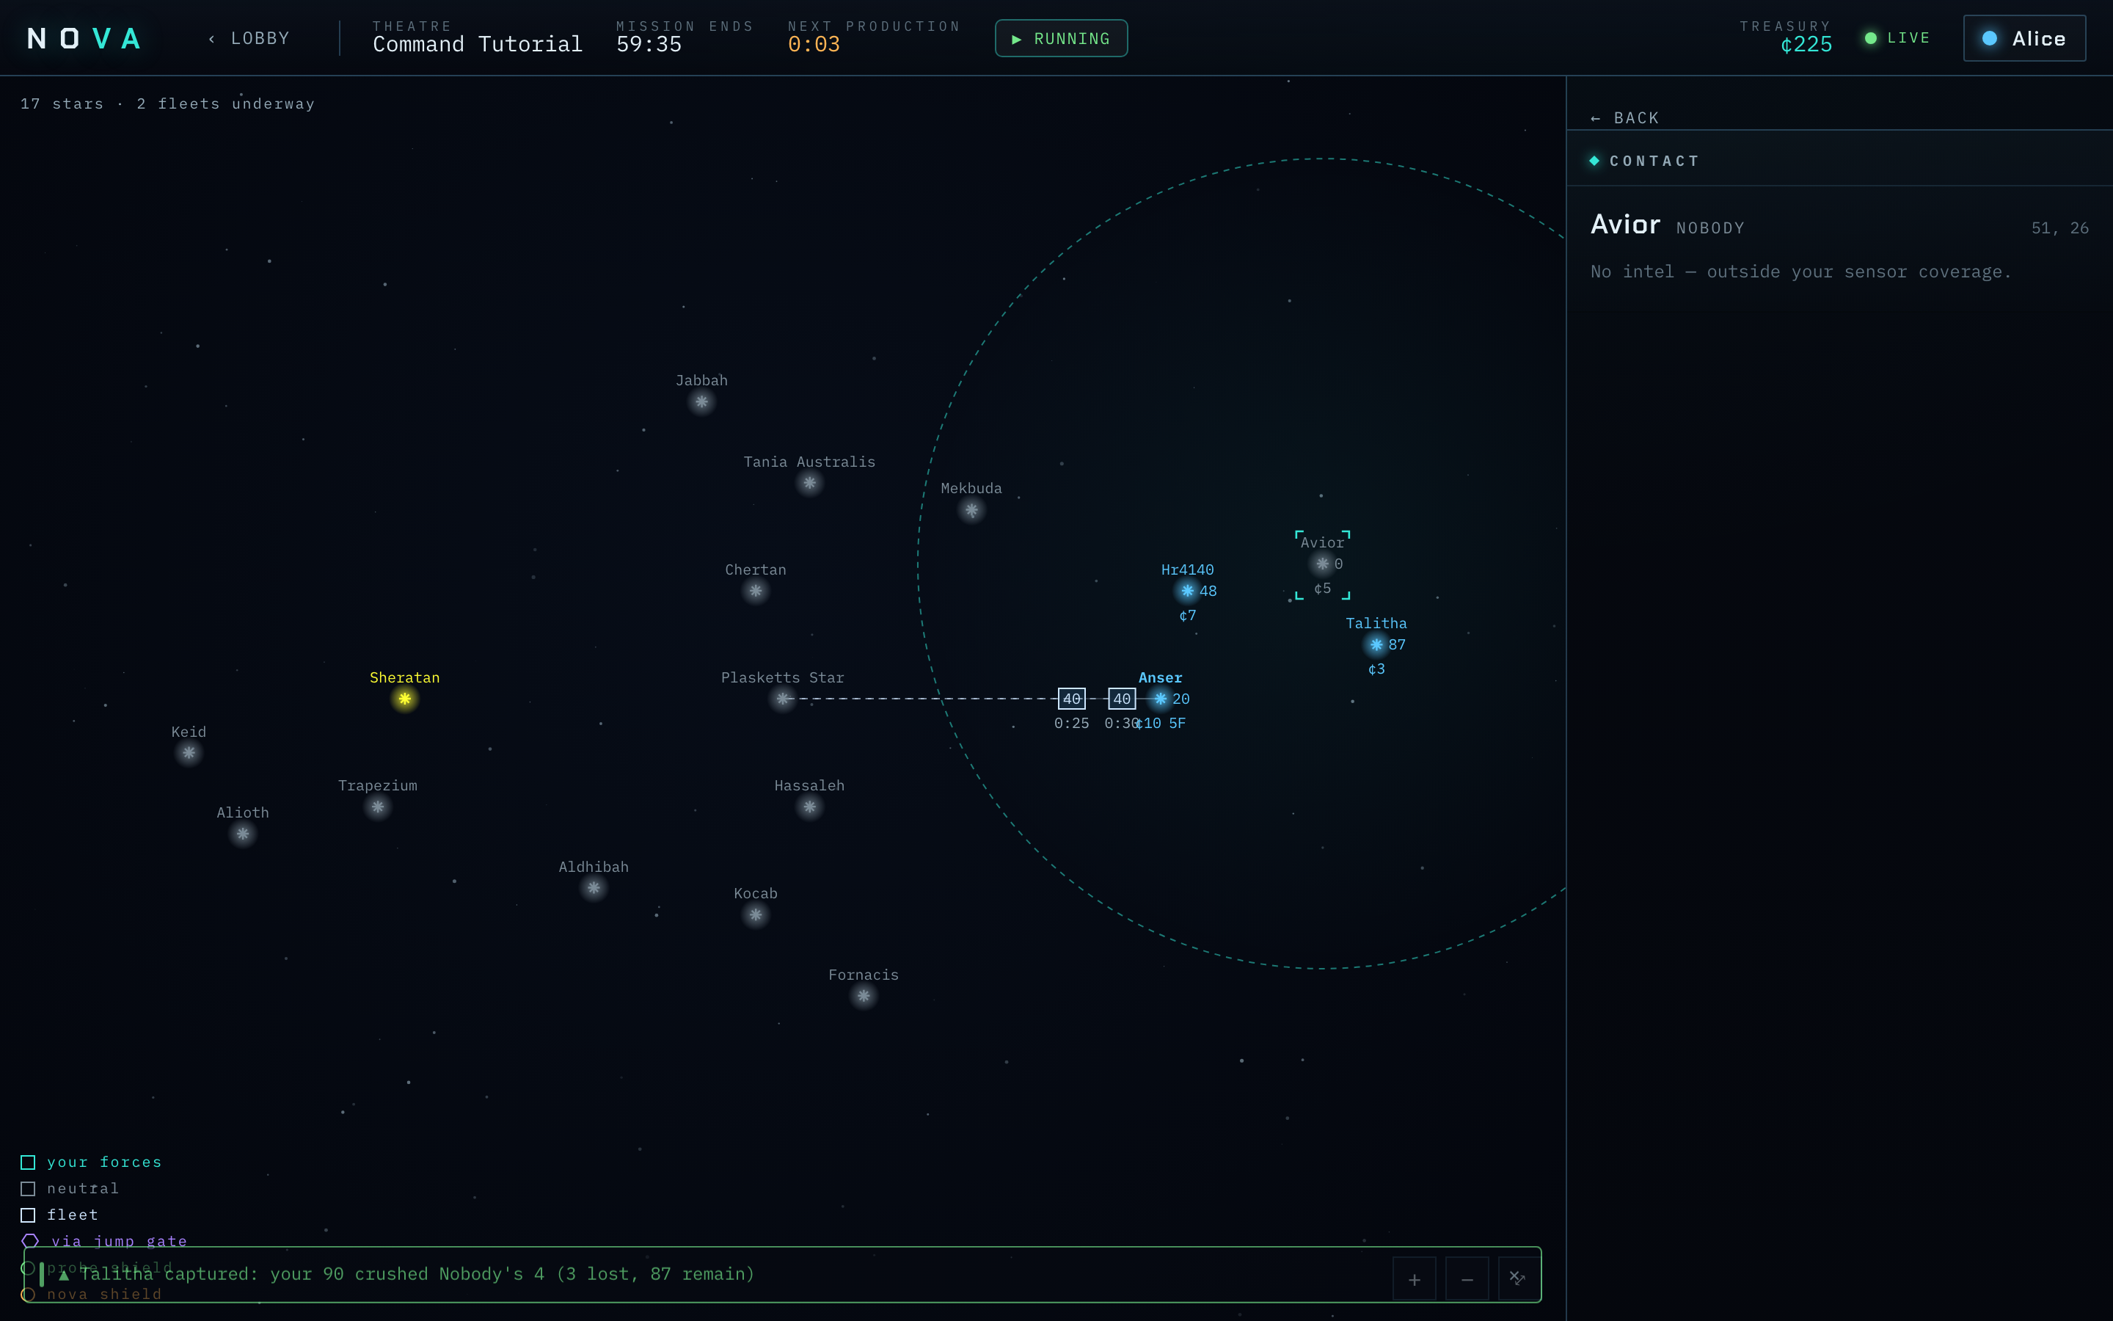This screenshot has height=1321, width=2113.
Task: Select the Trapezium star
Action: (377, 807)
